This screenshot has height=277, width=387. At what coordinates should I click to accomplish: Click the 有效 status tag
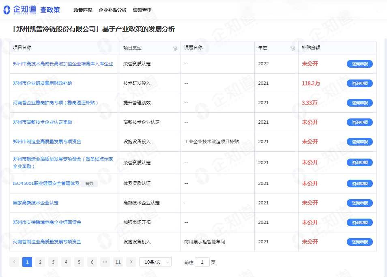pos(89,183)
